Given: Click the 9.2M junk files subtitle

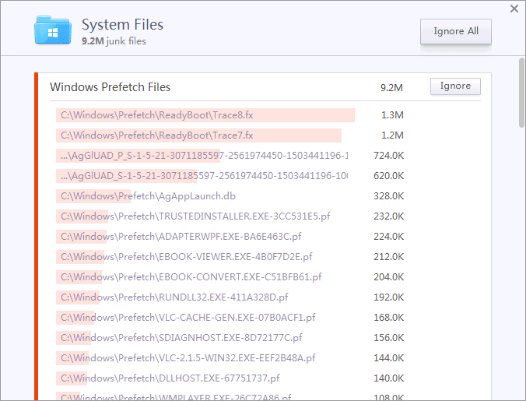Looking at the screenshot, I should coord(114,41).
